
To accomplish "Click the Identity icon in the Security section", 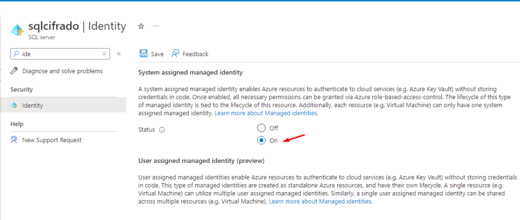I will tap(14, 105).
